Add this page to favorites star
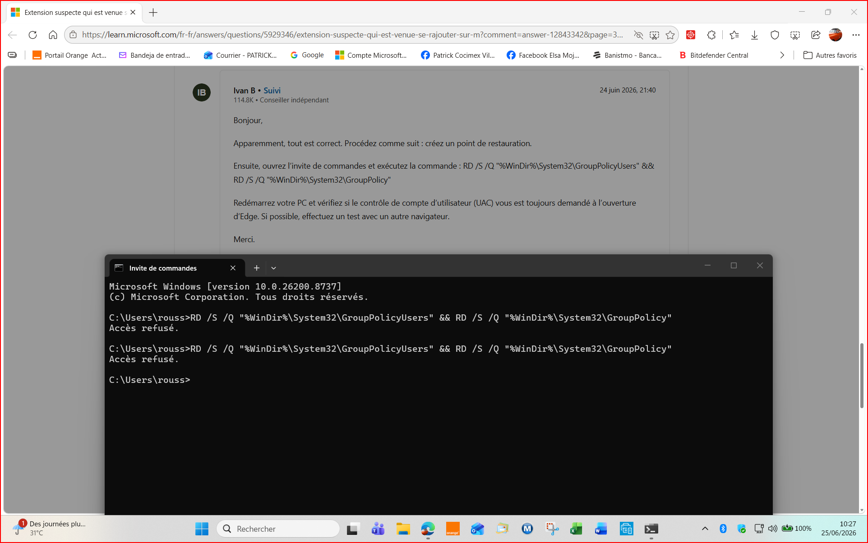This screenshot has height=543, width=868. (x=670, y=35)
